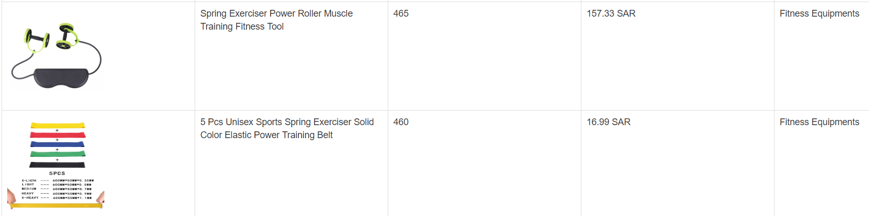Click the 16.99 SAR price

tap(608, 123)
